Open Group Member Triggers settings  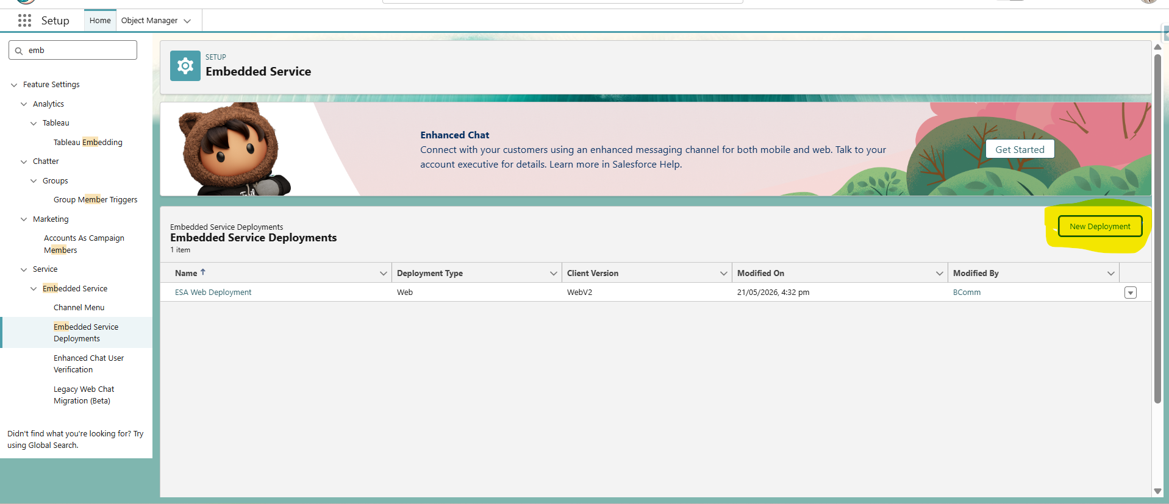(96, 200)
